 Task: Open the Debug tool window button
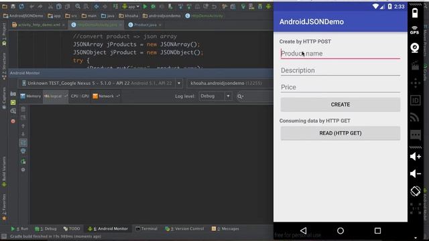pos(46,229)
